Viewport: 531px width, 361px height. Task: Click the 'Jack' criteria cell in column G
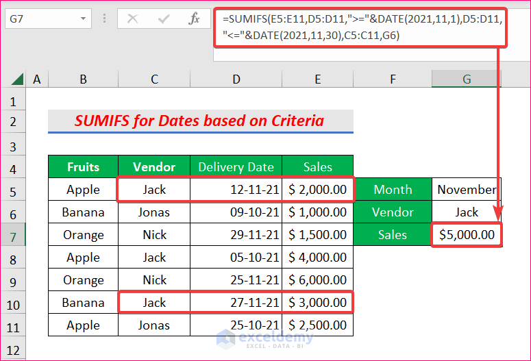(x=467, y=212)
